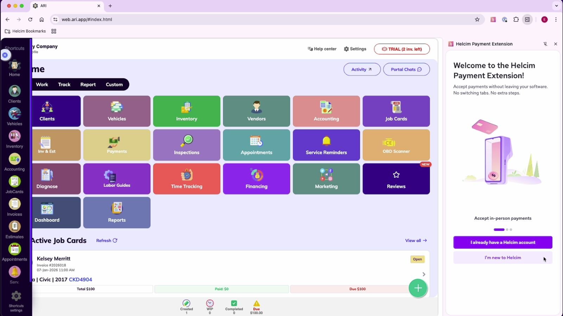Click I already have a Helcim account
The image size is (563, 316).
pos(502,242)
